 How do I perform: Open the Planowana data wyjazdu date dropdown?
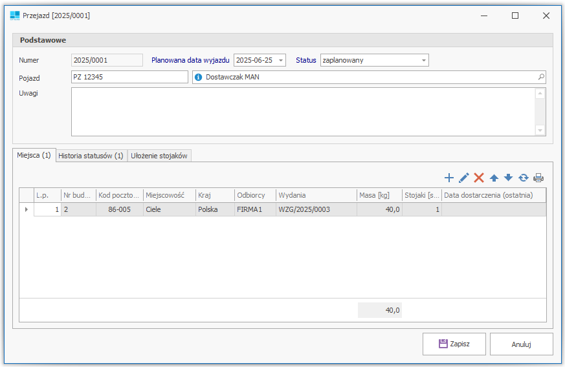click(281, 60)
